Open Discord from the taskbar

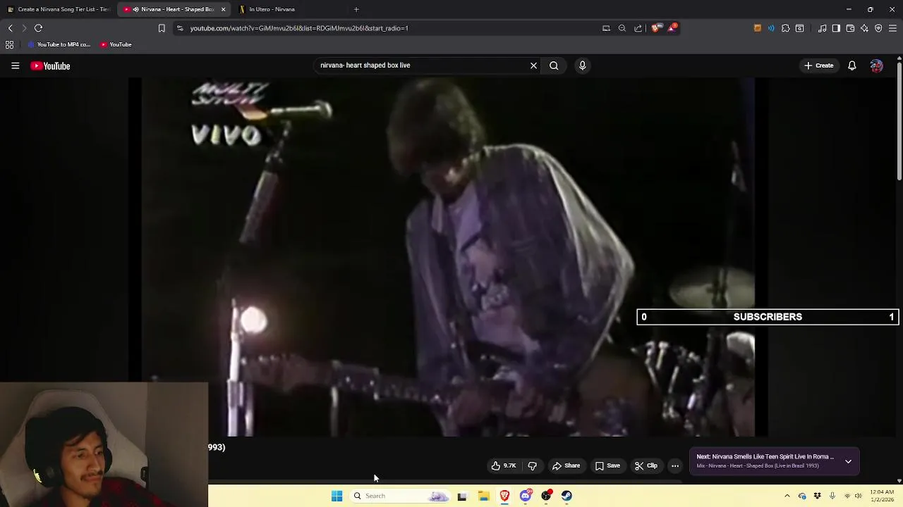pos(526,496)
